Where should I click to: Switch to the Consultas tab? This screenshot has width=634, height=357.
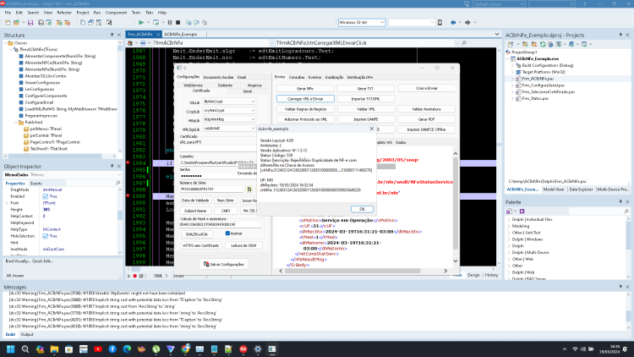[297, 77]
